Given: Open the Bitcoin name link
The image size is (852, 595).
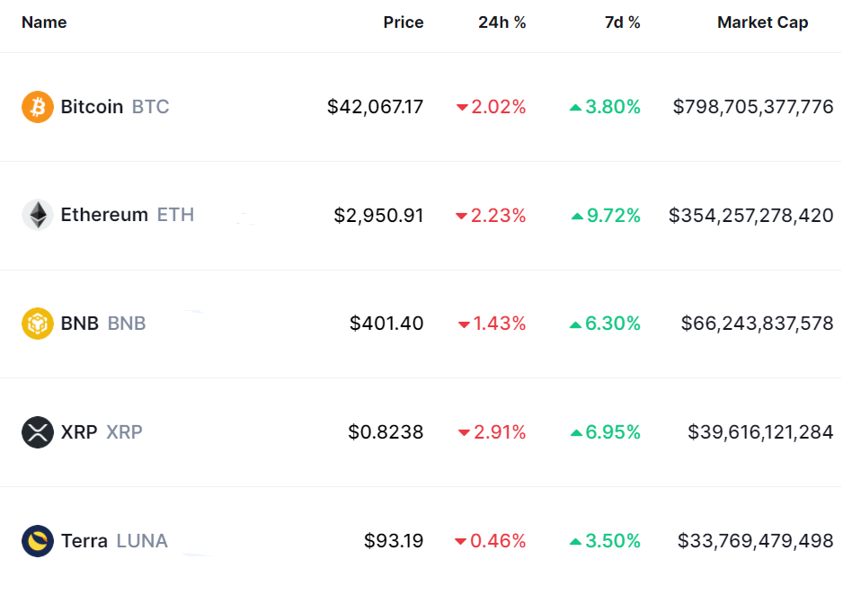Looking at the screenshot, I should click(x=92, y=107).
